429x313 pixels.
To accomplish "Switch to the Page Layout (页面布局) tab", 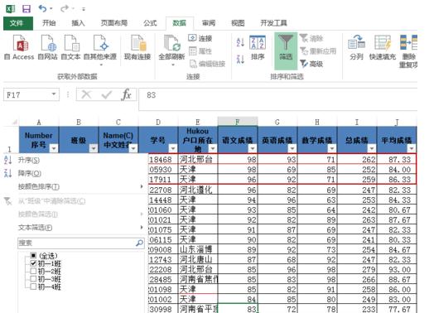I will (114, 23).
